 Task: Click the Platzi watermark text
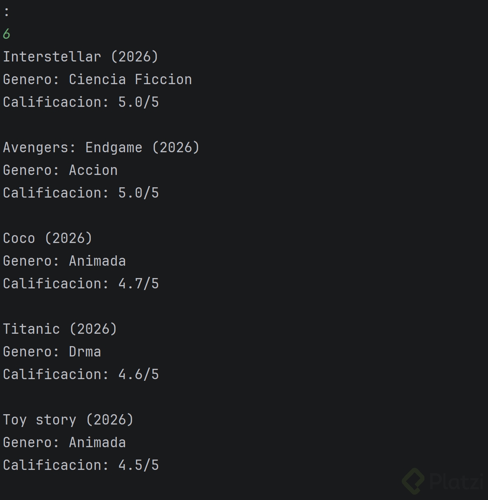(x=457, y=481)
